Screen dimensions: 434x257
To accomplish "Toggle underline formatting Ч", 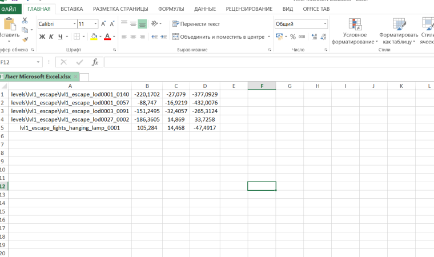I will [x=60, y=37].
